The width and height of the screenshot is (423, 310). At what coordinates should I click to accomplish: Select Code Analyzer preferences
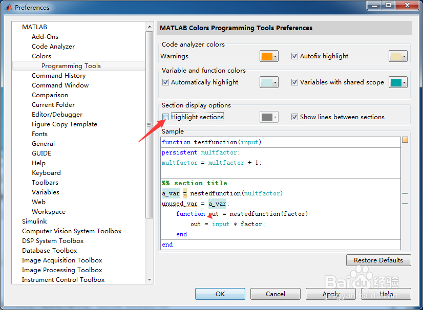click(x=53, y=47)
